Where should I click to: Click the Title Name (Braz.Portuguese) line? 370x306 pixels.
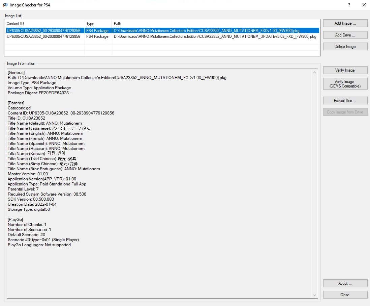(x=54, y=169)
